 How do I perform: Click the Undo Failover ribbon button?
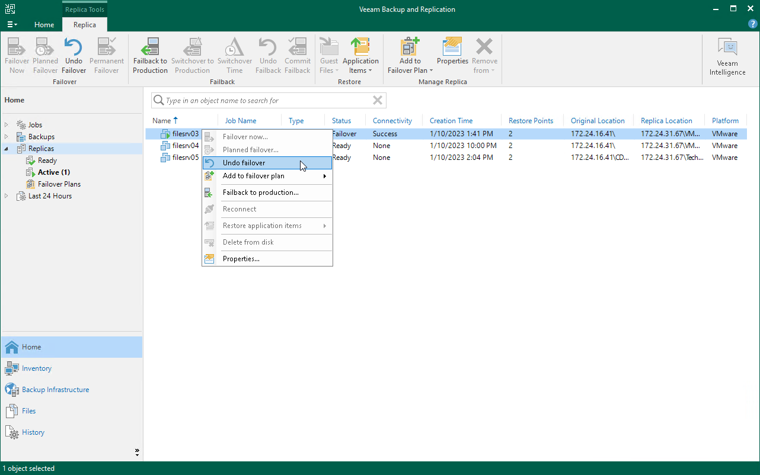coord(74,56)
